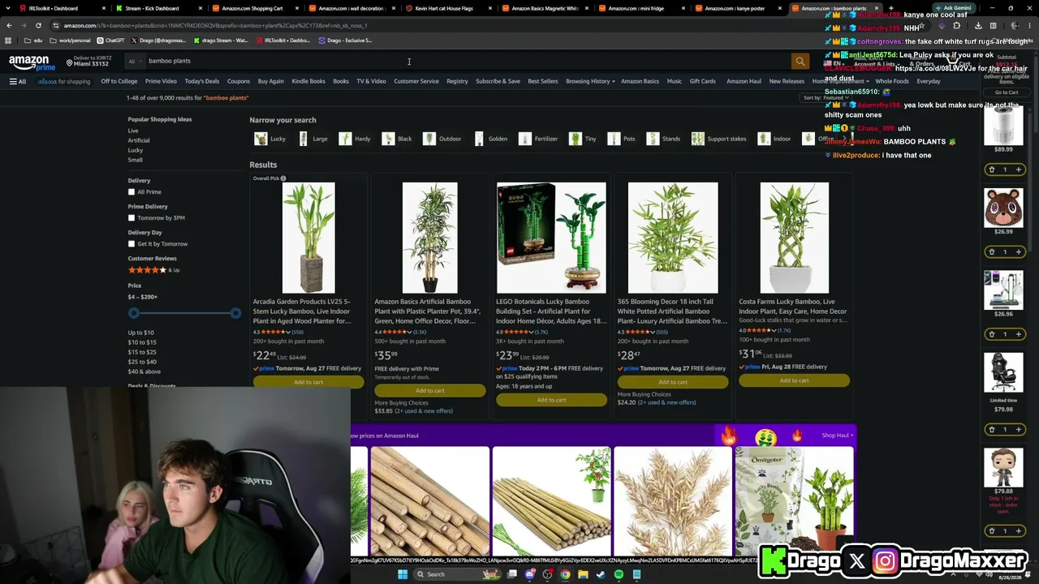
Task: Open Today's Deals in the nav bar
Action: click(x=202, y=81)
